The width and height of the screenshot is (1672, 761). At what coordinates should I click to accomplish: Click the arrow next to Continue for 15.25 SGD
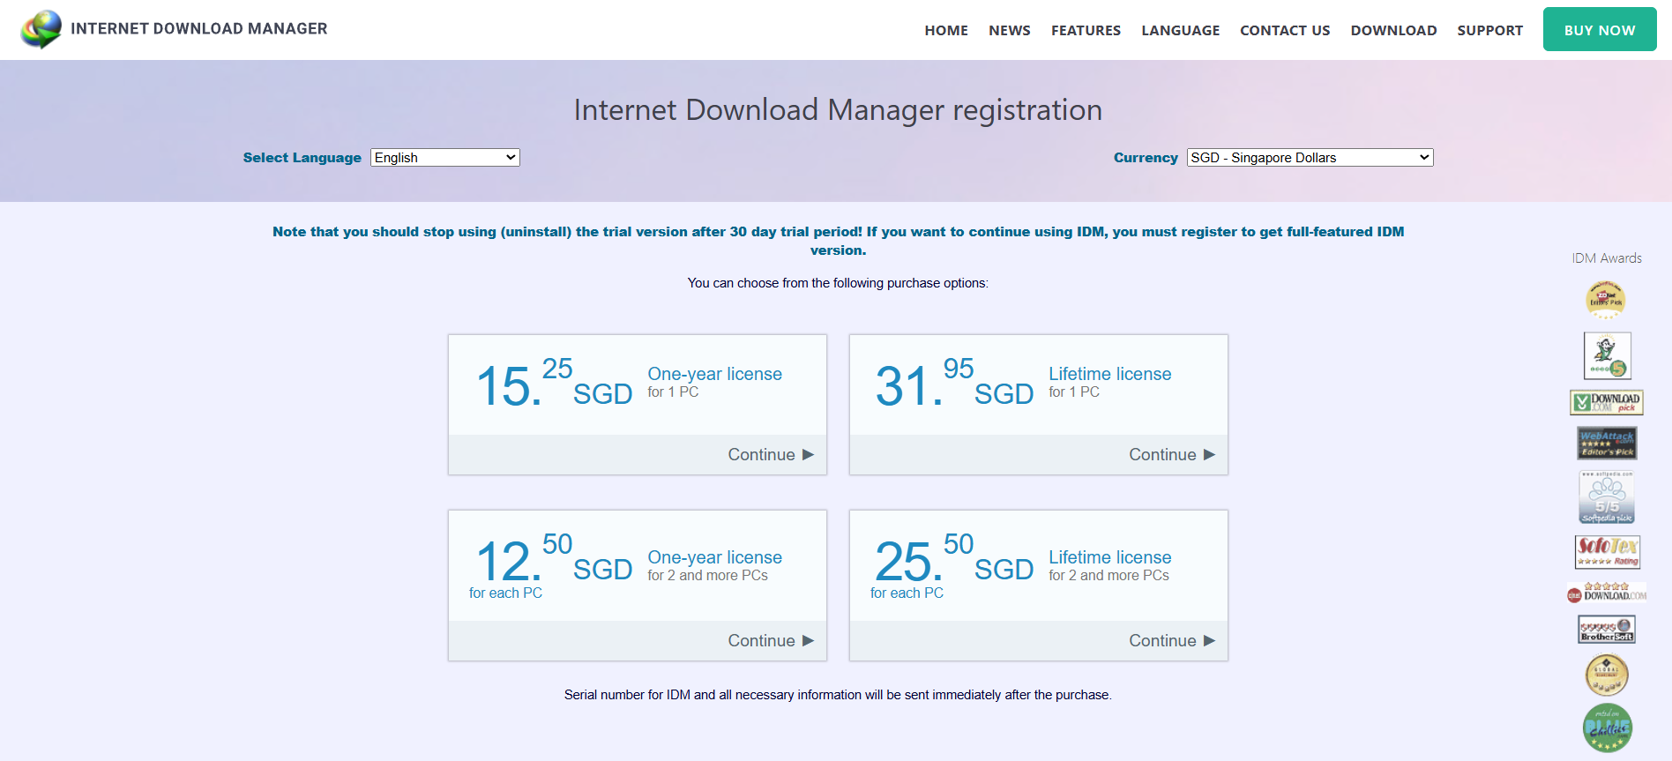click(x=808, y=454)
